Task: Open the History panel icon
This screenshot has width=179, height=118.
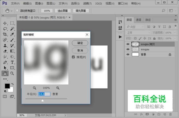Action: coord(120,22)
